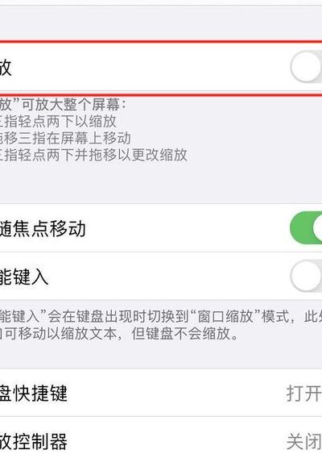The height and width of the screenshot is (454, 322).
Task: Click the 智能键入 label text
Action: (x=24, y=277)
